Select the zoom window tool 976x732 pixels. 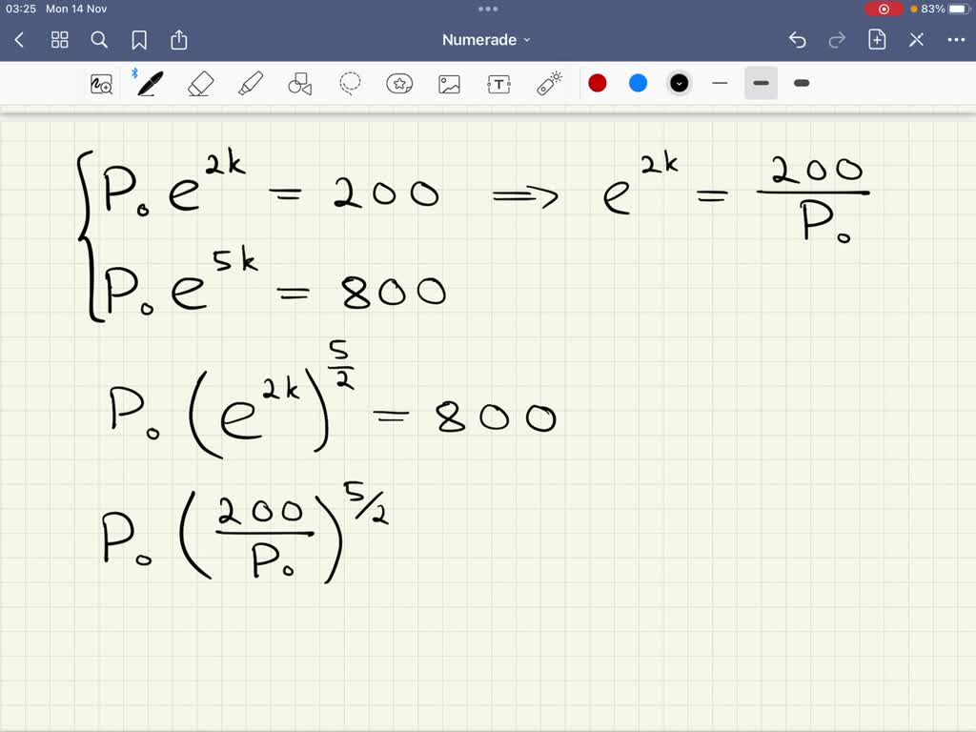pos(101,84)
